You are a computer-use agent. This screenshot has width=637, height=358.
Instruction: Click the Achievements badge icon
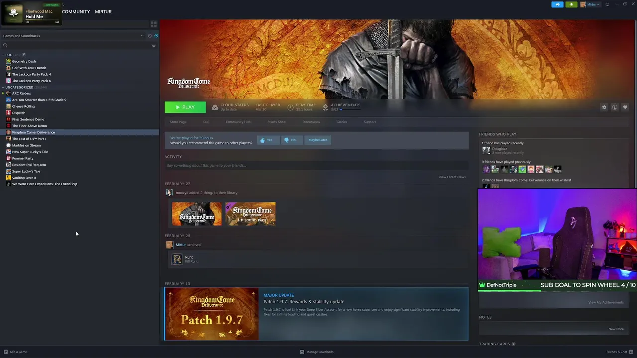[x=325, y=107]
